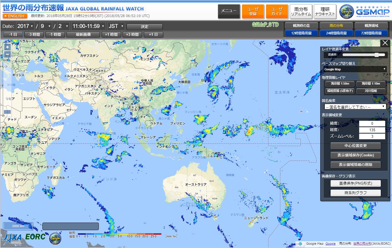Viewport: 392px width, 248px height.
Task: Click 中心位置変更 to recenter map
Action: (x=355, y=146)
